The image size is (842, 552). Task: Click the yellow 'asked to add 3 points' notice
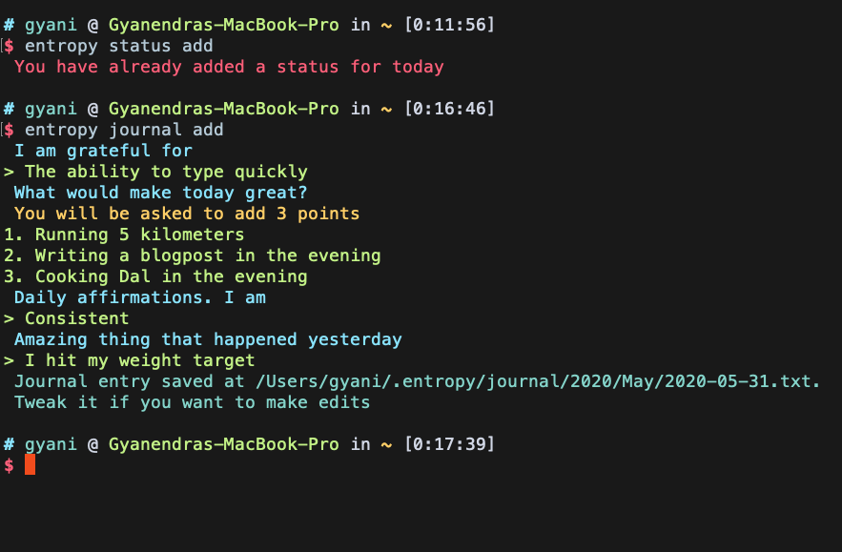[x=187, y=214]
